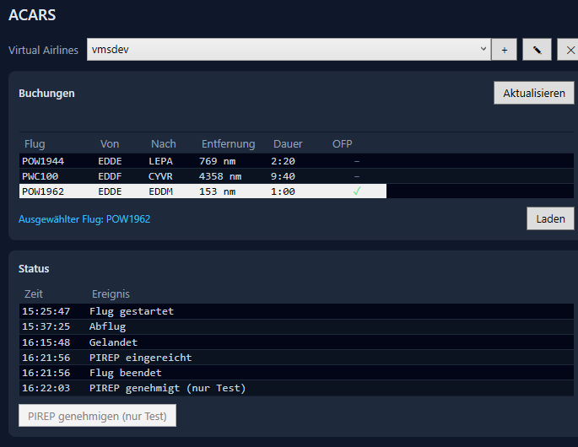
Task: Click the Entfernung column header
Action: tap(228, 143)
